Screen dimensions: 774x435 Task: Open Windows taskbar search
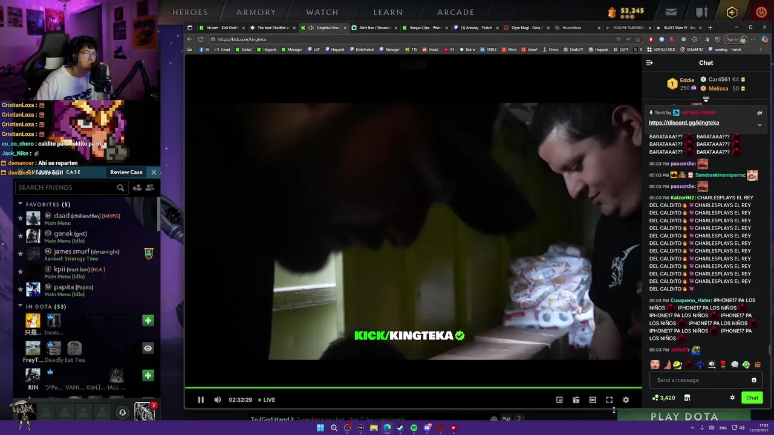click(x=334, y=428)
